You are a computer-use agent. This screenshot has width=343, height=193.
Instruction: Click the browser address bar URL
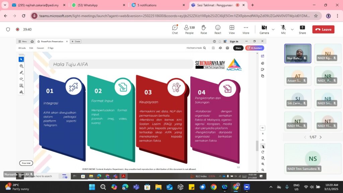click(174, 16)
